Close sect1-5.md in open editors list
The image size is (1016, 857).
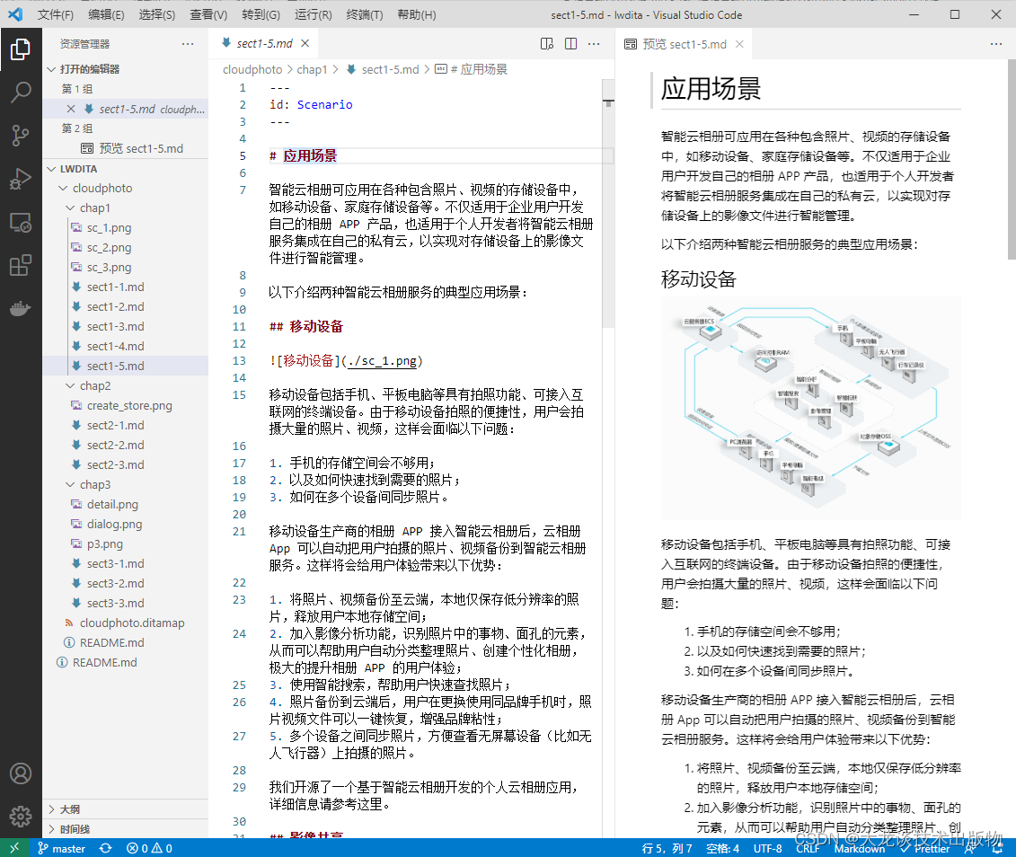tap(71, 109)
